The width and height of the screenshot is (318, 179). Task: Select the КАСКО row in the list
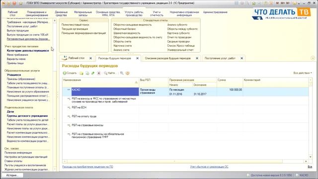185,91
